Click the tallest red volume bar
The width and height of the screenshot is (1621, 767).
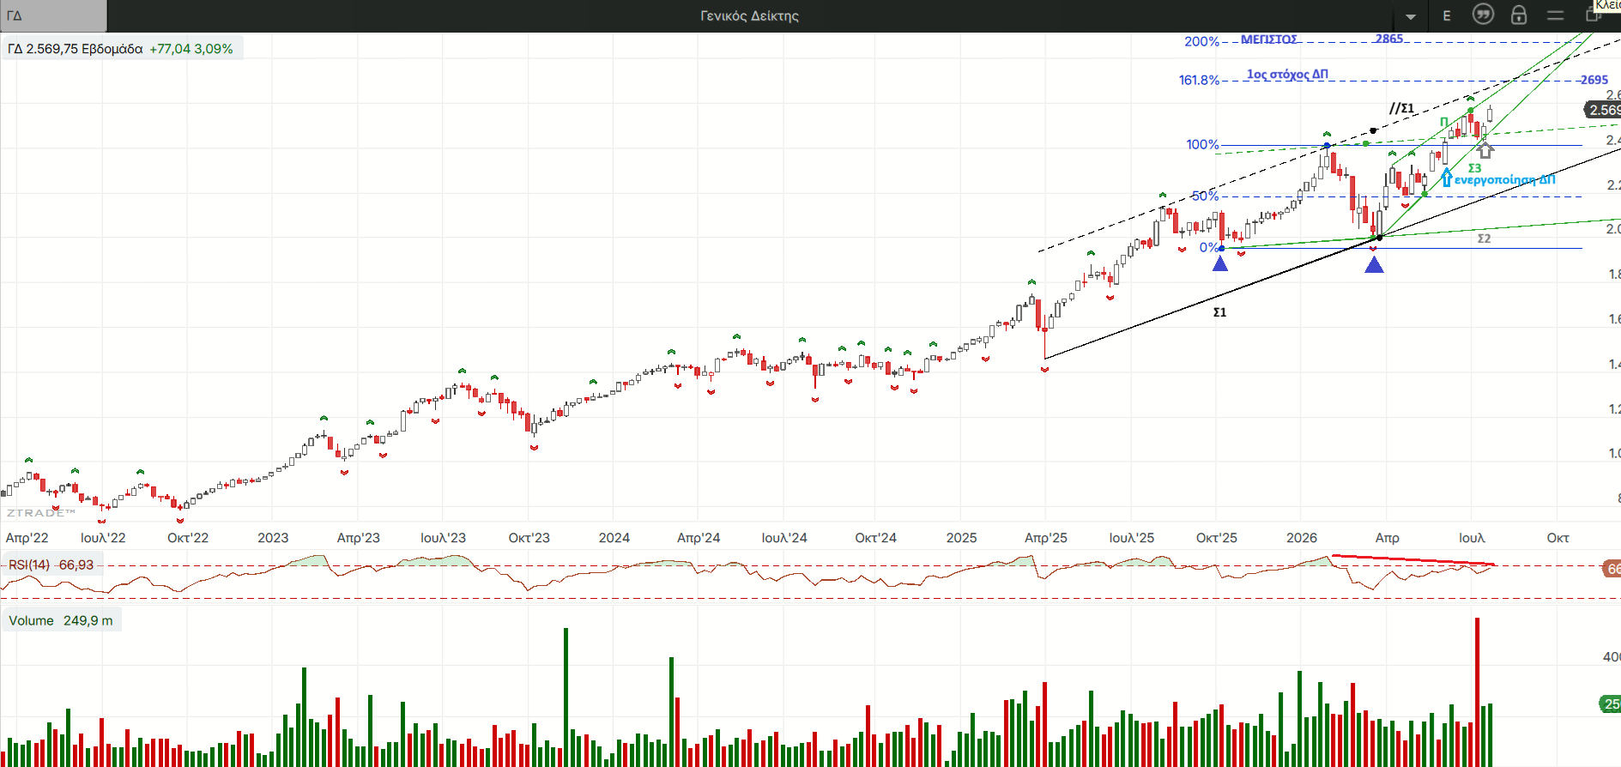tap(1477, 692)
